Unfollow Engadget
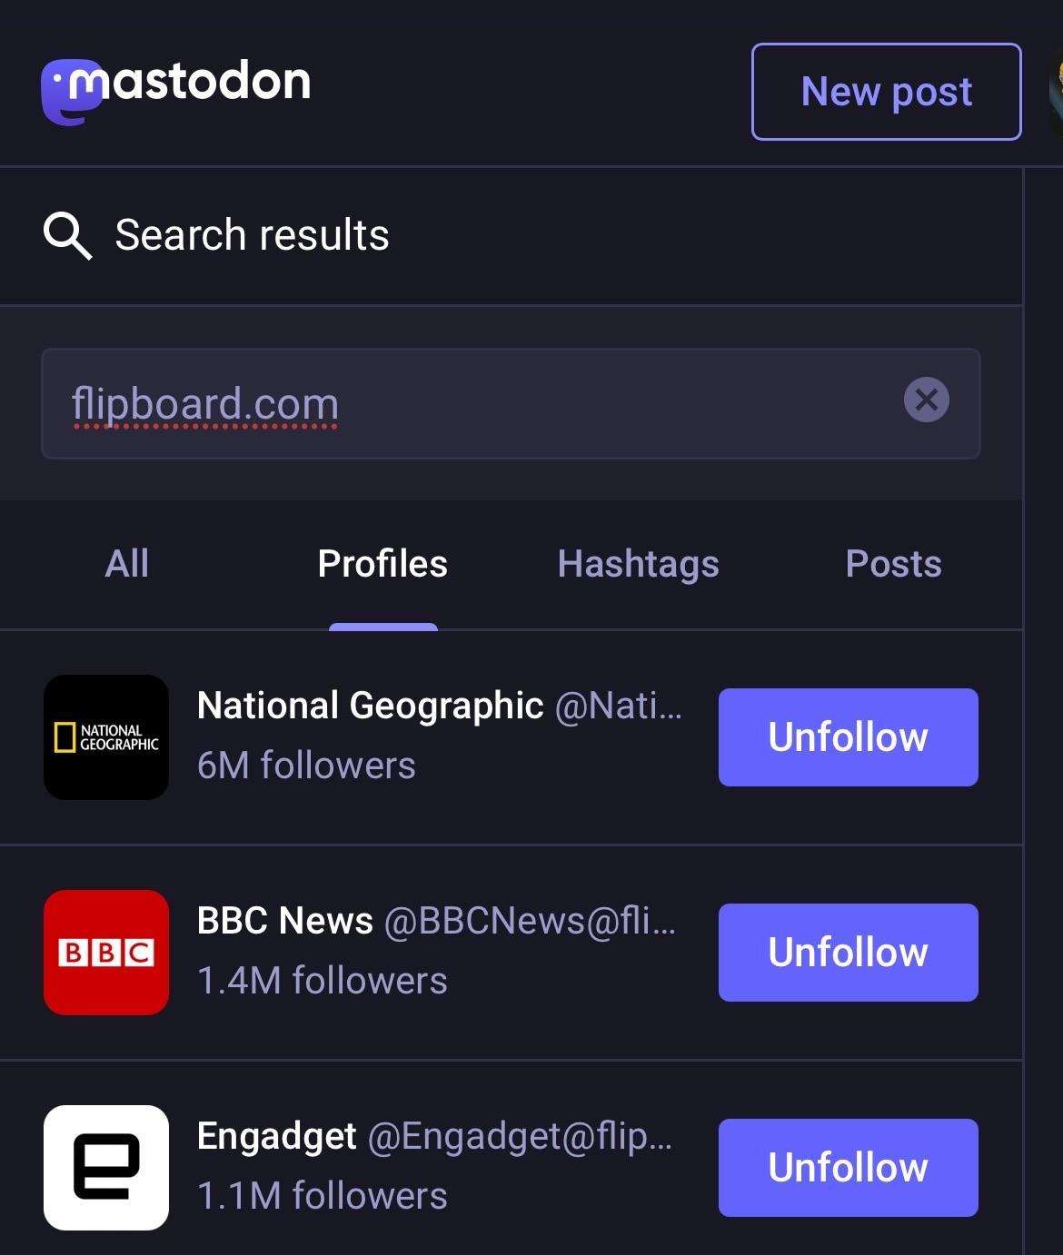Viewport: 1063px width, 1255px height. pos(848,1168)
